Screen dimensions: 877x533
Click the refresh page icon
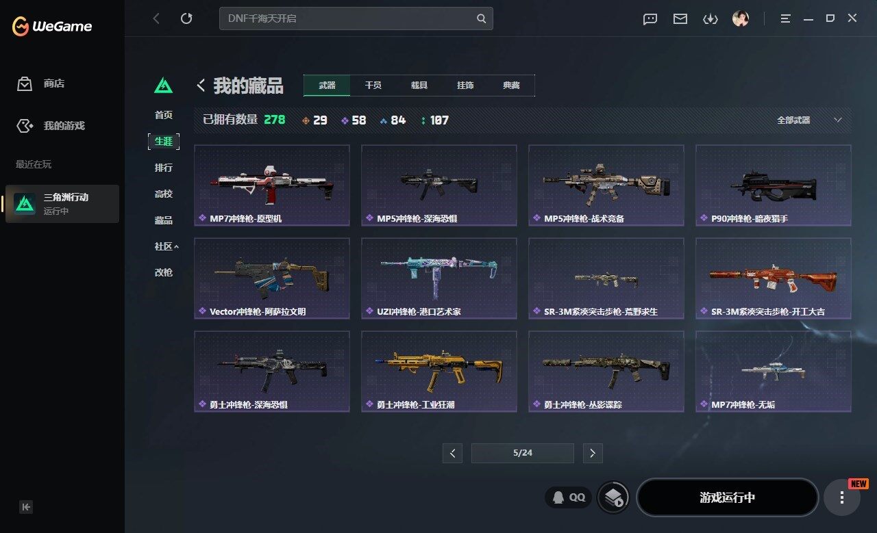[x=186, y=18]
